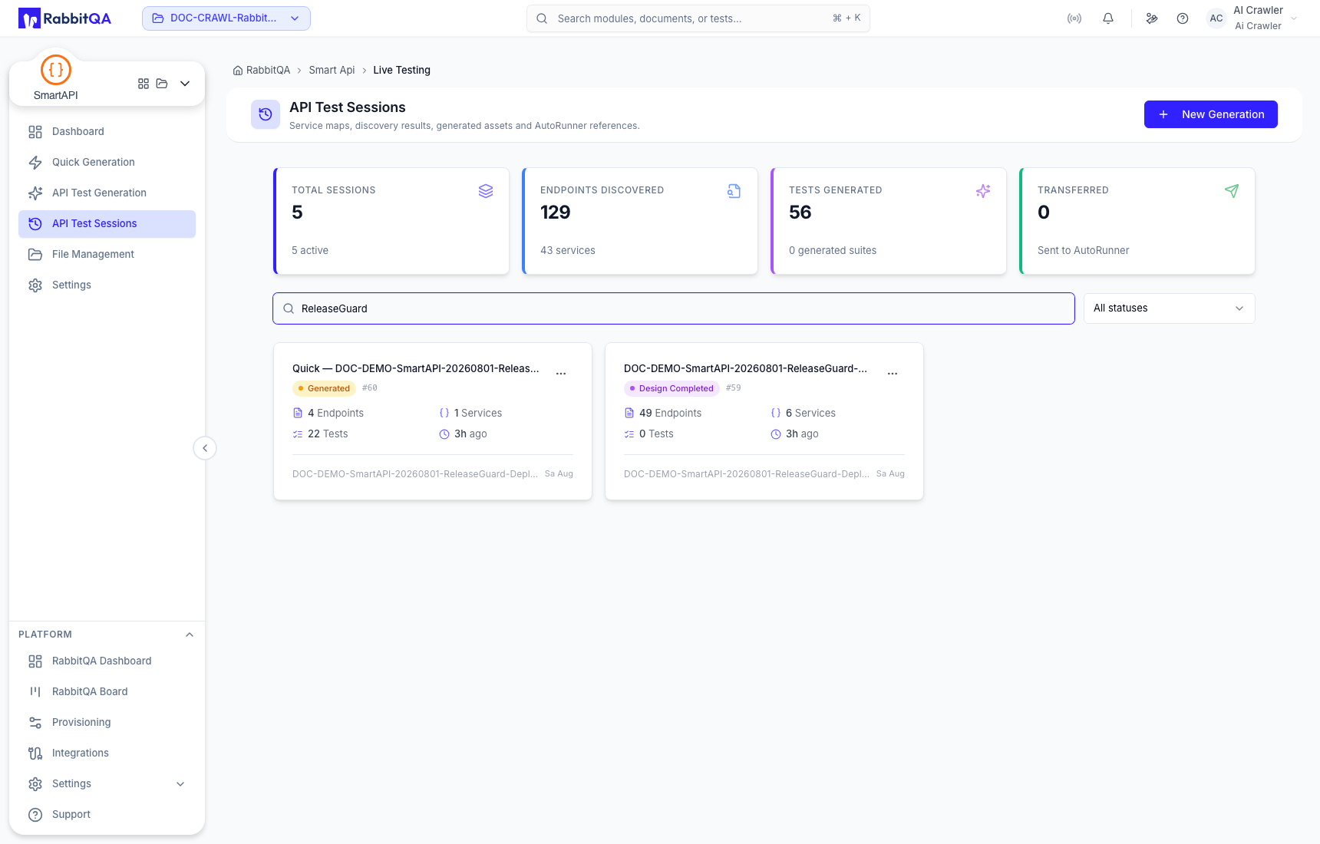Click the Tests Generated sparkle icon
1320x844 pixels.
point(983,191)
